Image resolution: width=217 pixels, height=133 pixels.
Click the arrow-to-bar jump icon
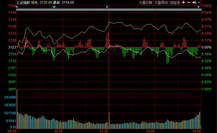[x=194, y=2]
